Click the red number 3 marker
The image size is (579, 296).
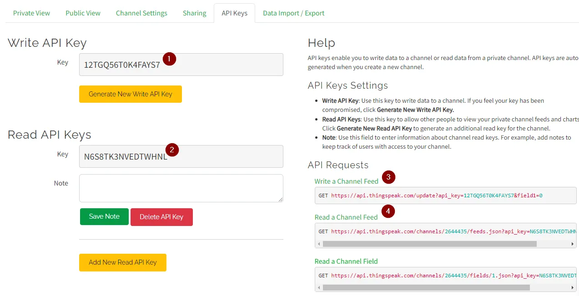[388, 177]
